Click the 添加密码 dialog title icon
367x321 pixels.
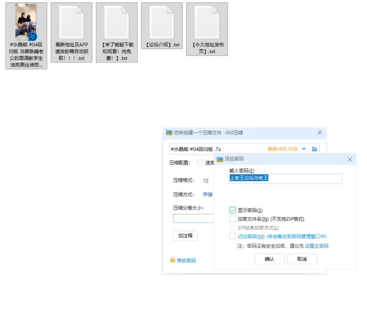click(x=220, y=159)
